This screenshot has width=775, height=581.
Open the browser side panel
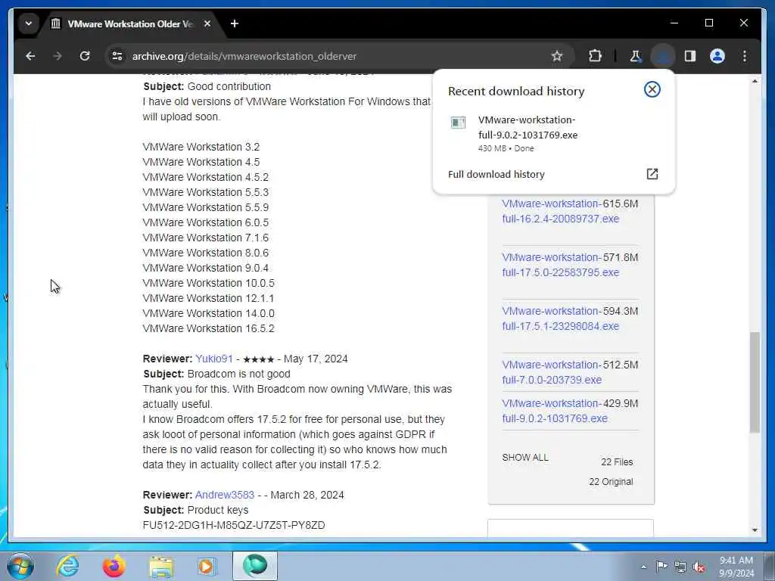tap(690, 56)
